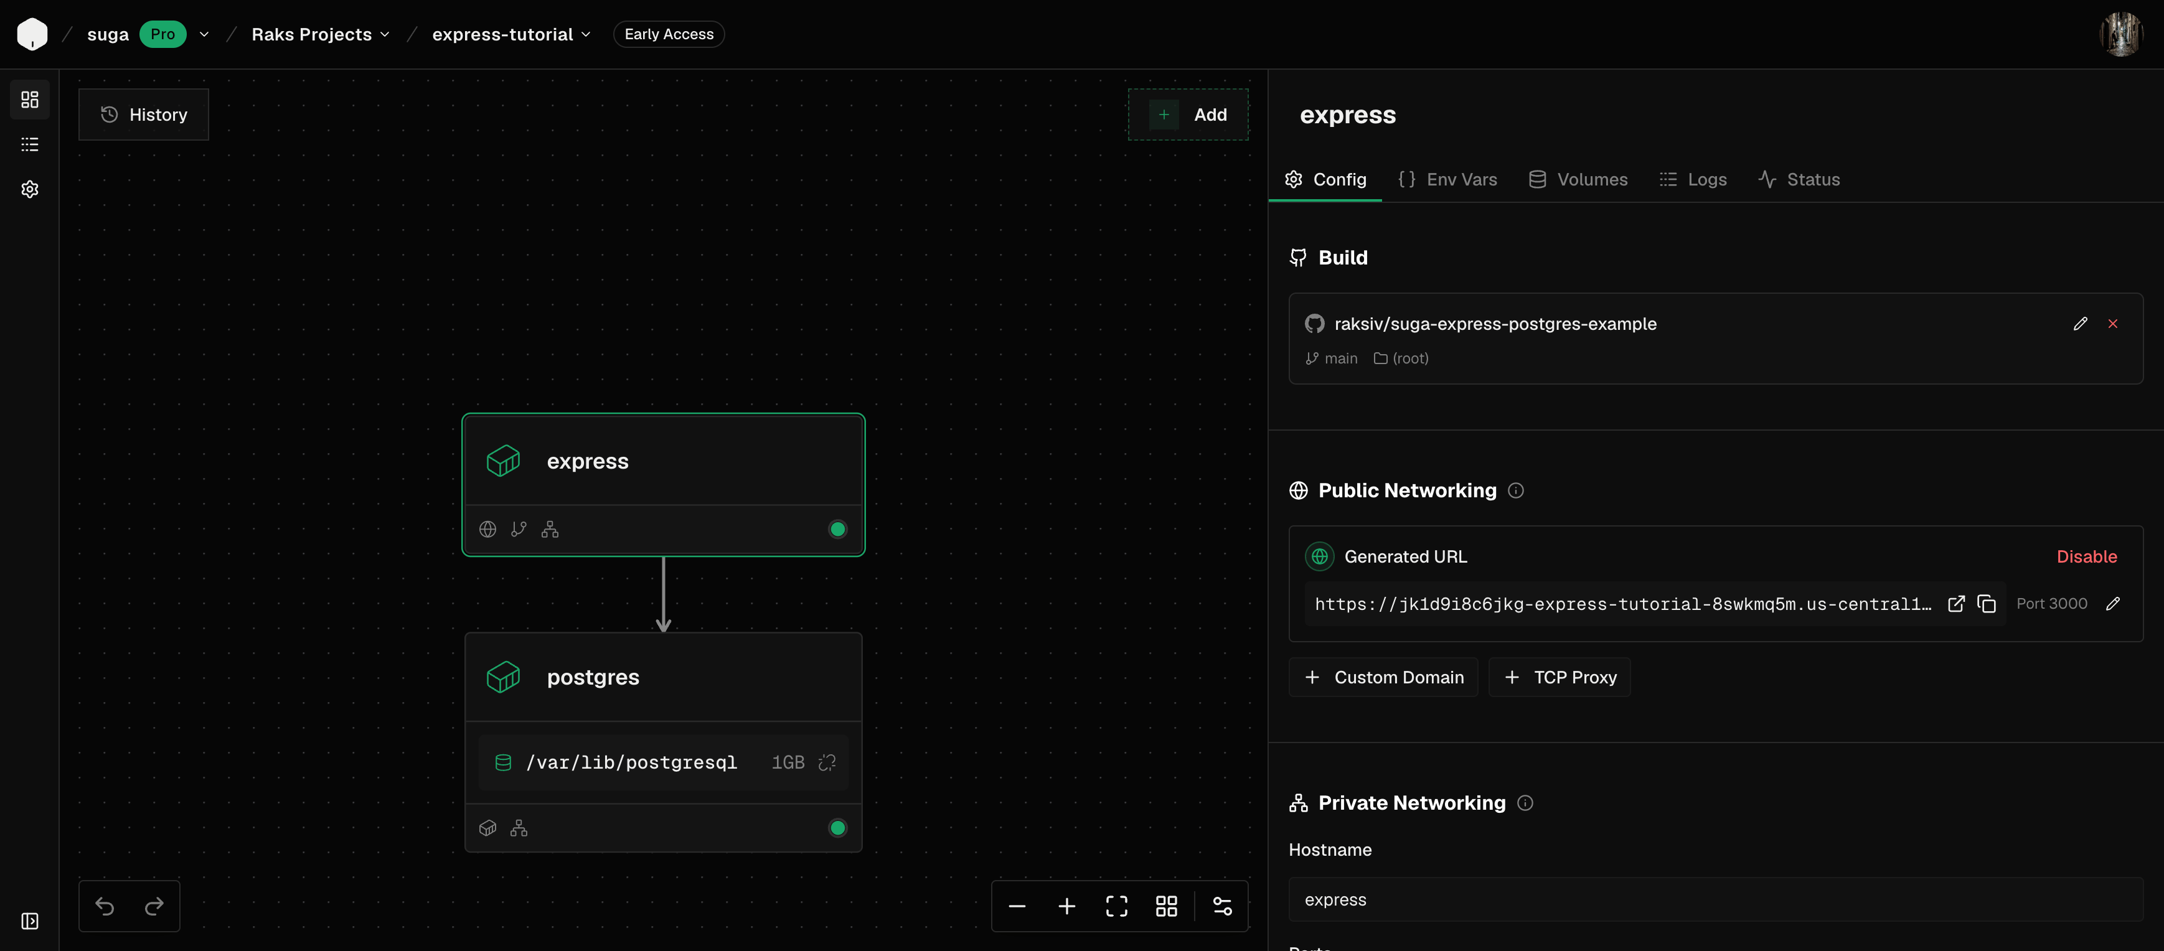This screenshot has height=951, width=2164.
Task: Click globe icon on express node
Action: point(487,529)
